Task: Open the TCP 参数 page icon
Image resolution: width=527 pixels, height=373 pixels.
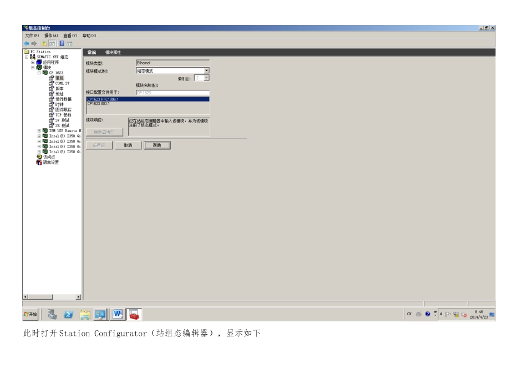Action: tap(51, 115)
